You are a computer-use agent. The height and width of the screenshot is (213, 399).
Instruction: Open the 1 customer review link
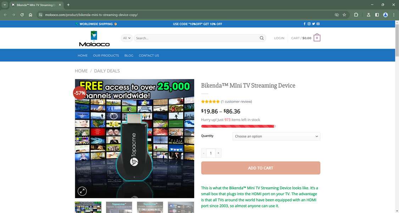click(x=236, y=102)
